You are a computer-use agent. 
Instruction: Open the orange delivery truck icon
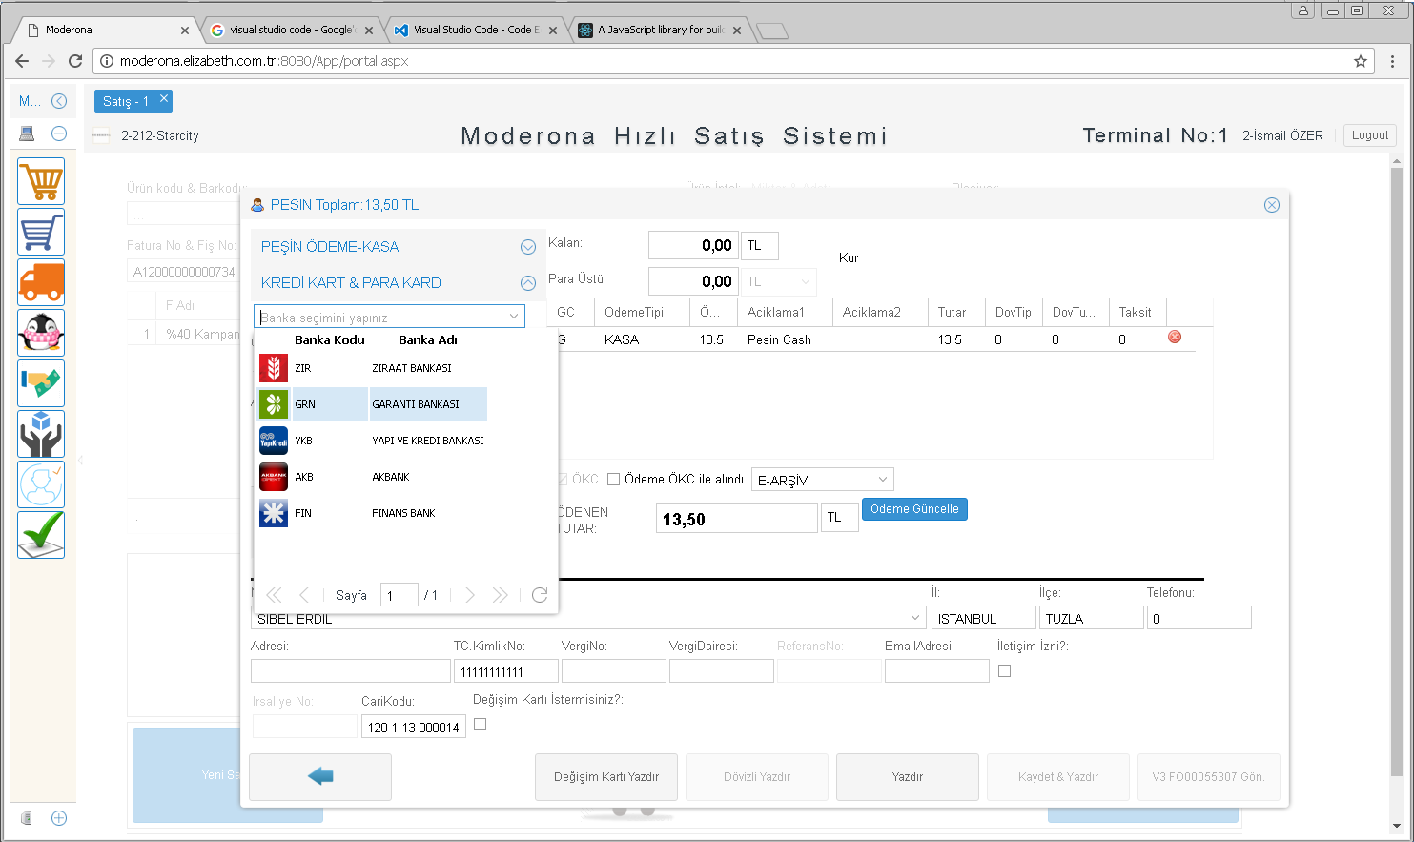point(41,282)
